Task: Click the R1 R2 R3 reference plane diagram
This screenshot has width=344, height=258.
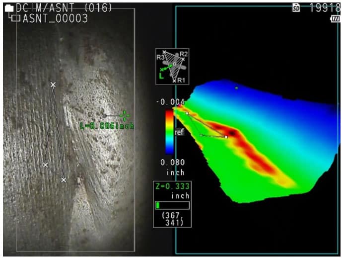Action: click(172, 66)
